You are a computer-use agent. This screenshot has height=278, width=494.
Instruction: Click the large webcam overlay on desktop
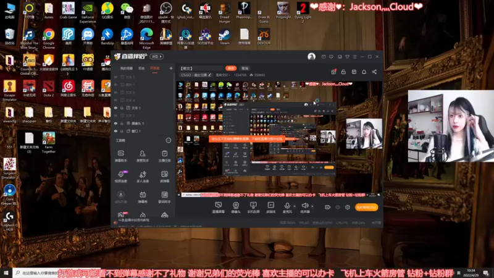pos(451,126)
